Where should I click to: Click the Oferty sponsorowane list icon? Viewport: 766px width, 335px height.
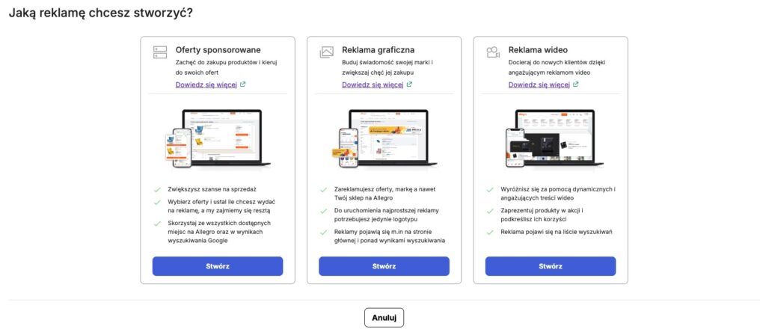tap(160, 52)
